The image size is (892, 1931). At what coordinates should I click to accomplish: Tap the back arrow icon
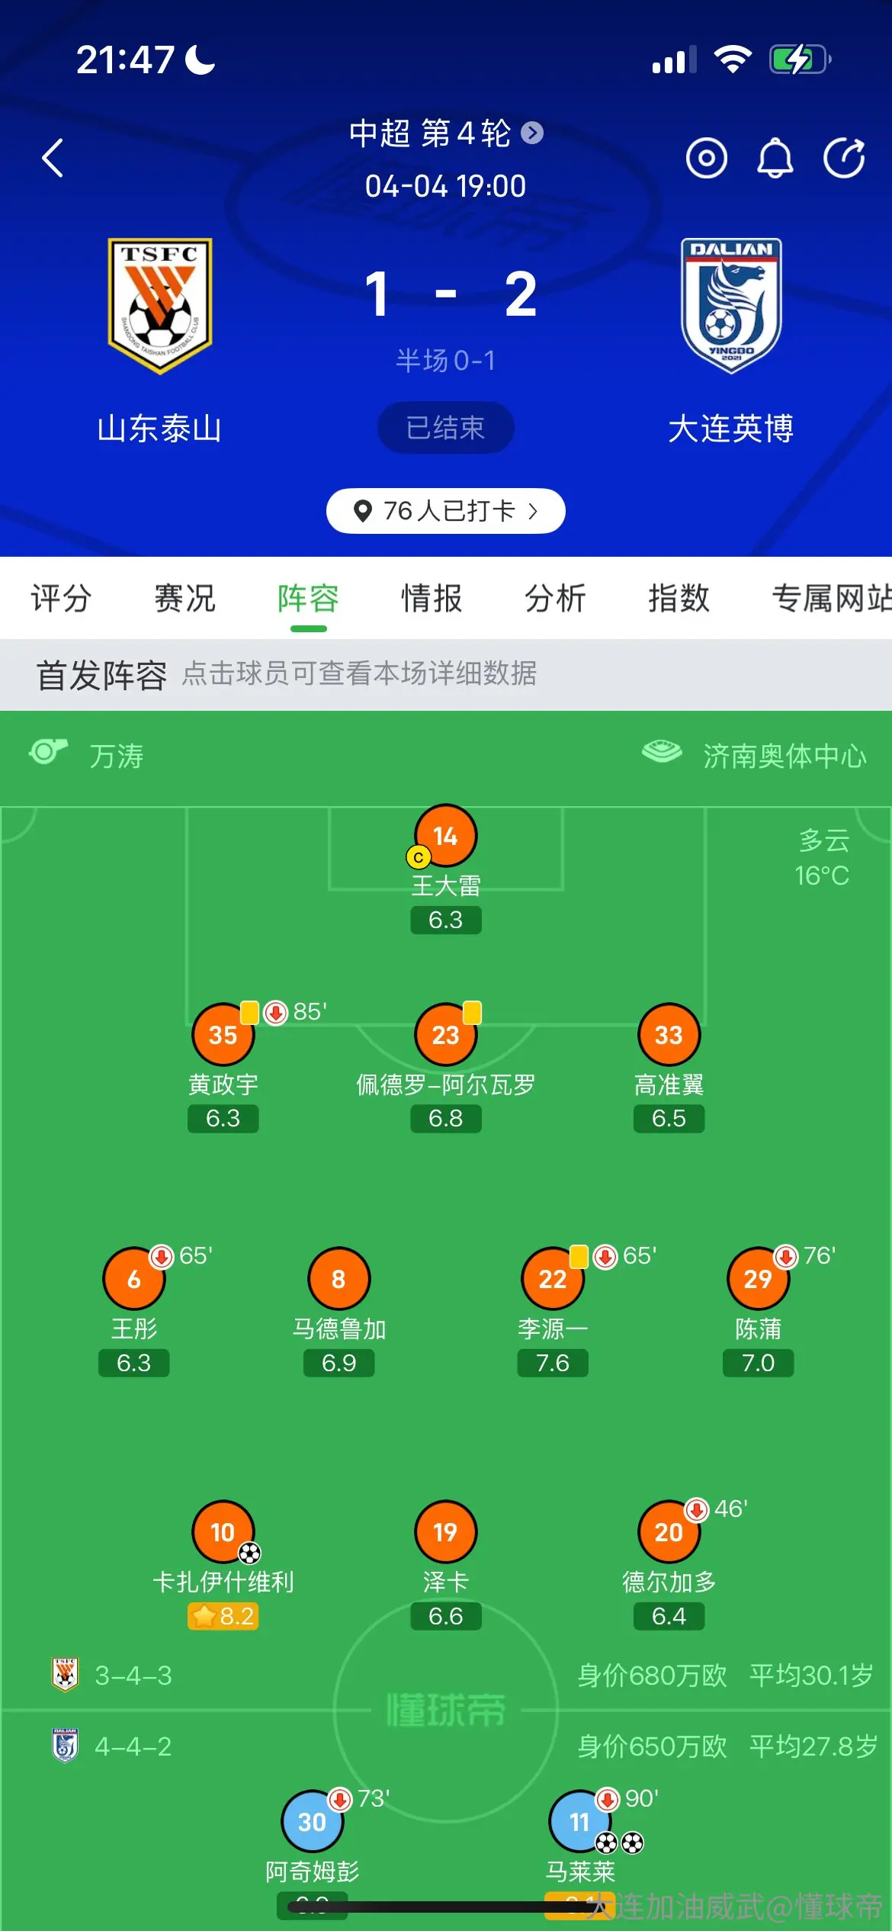click(52, 158)
